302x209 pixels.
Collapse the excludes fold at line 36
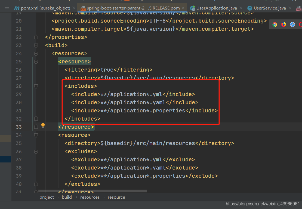pyautogui.click(x=36, y=151)
